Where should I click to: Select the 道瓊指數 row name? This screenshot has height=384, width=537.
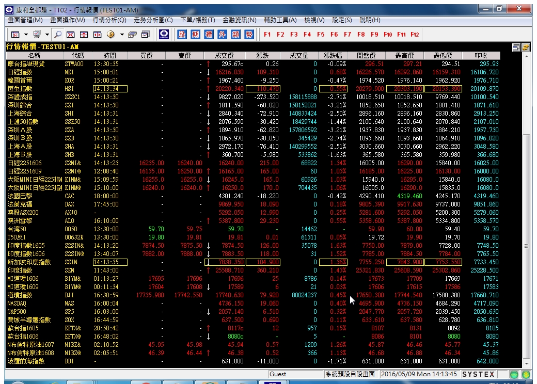pos(20,295)
